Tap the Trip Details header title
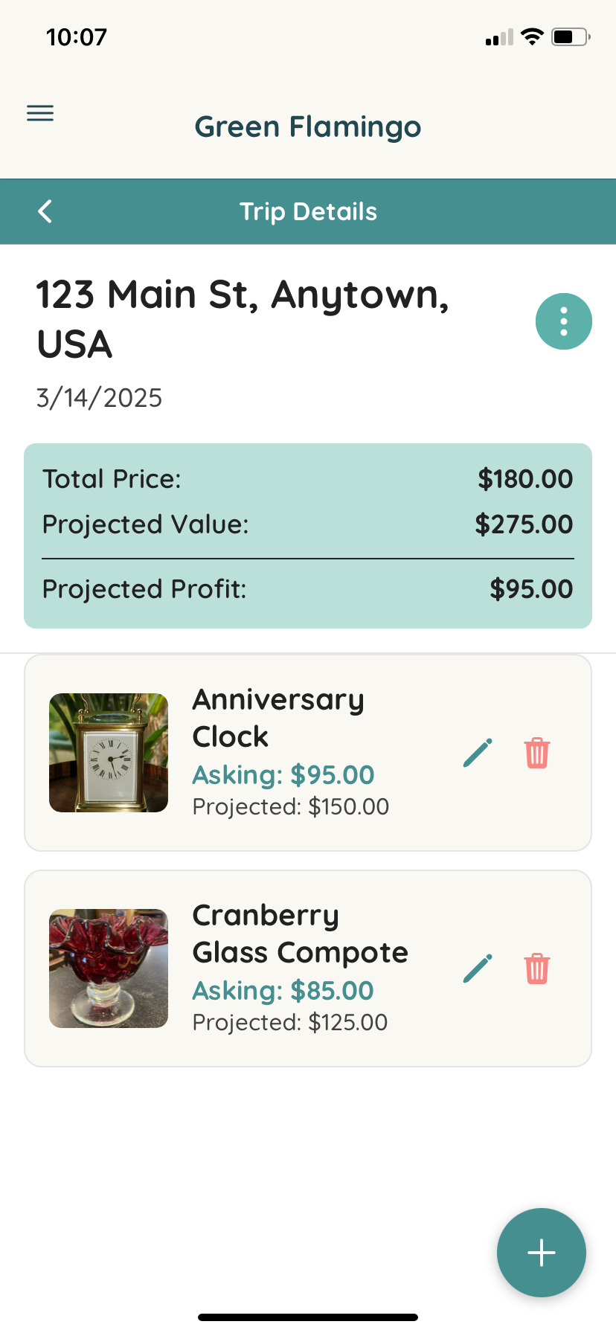This screenshot has height=1333, width=616. (308, 211)
